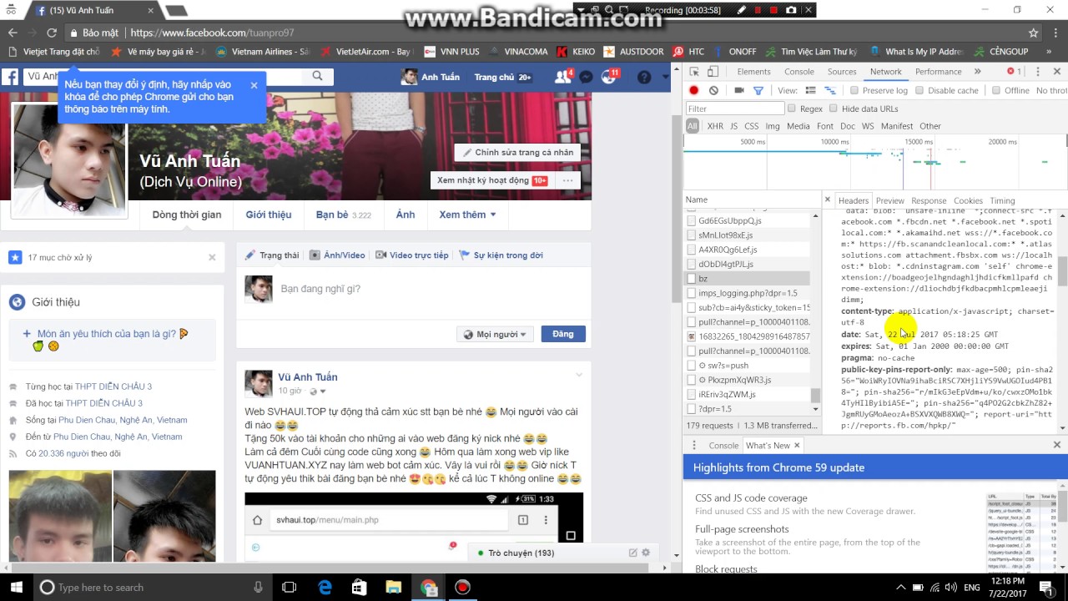The image size is (1068, 601).
Task: Toggle the device toolbar icon in DevTools
Action: point(713,72)
